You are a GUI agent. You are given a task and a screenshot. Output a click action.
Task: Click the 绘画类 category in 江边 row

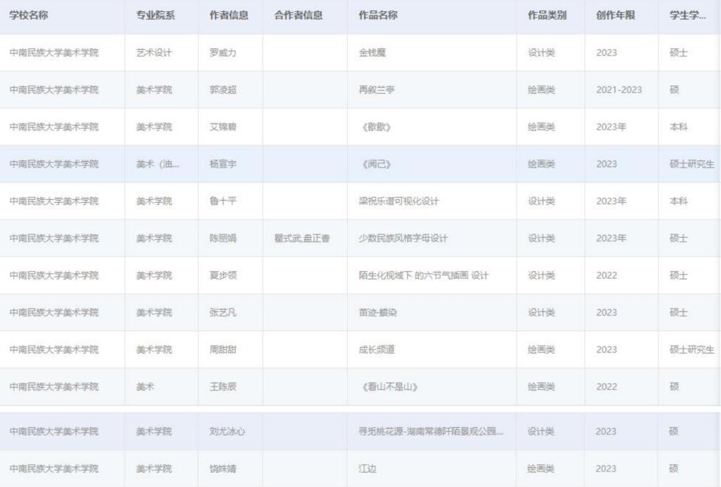541,469
